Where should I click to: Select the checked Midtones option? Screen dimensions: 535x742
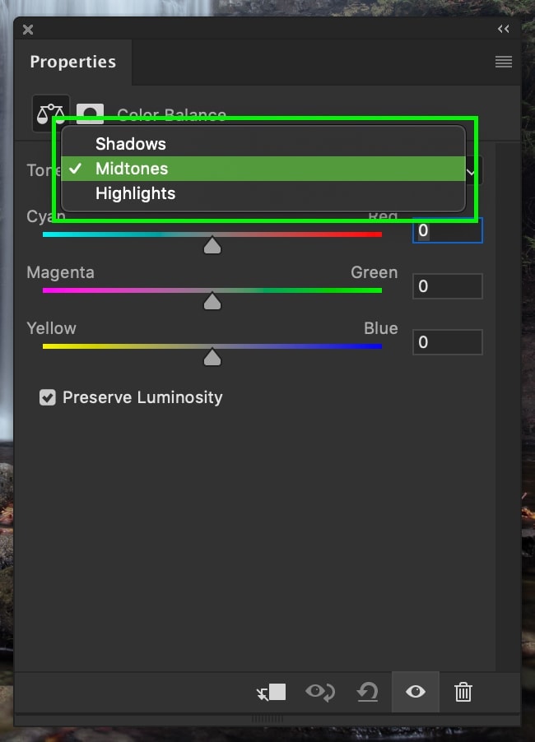pos(263,169)
